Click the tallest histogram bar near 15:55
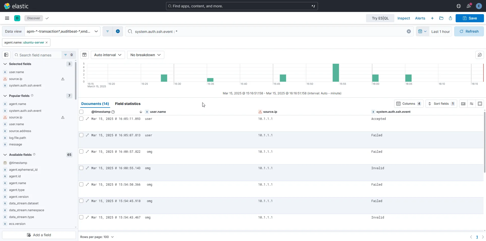486x241 pixels. (336, 73)
